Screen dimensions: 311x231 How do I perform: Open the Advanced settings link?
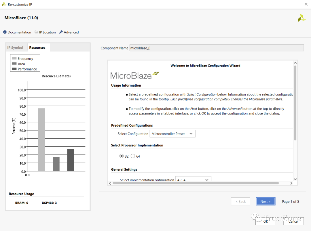coord(71,32)
